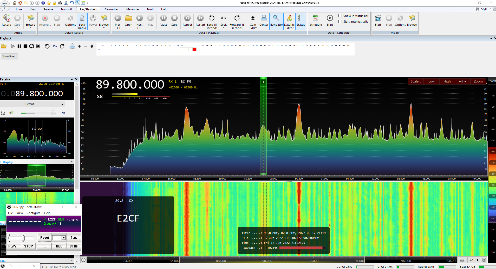Adjust the volume slider handle
The image size is (496, 269).
point(53,113)
